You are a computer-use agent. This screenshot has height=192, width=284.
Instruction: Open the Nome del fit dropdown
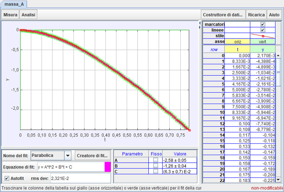(68, 155)
